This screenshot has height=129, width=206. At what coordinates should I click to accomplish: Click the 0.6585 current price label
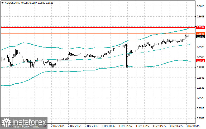tap(200, 37)
